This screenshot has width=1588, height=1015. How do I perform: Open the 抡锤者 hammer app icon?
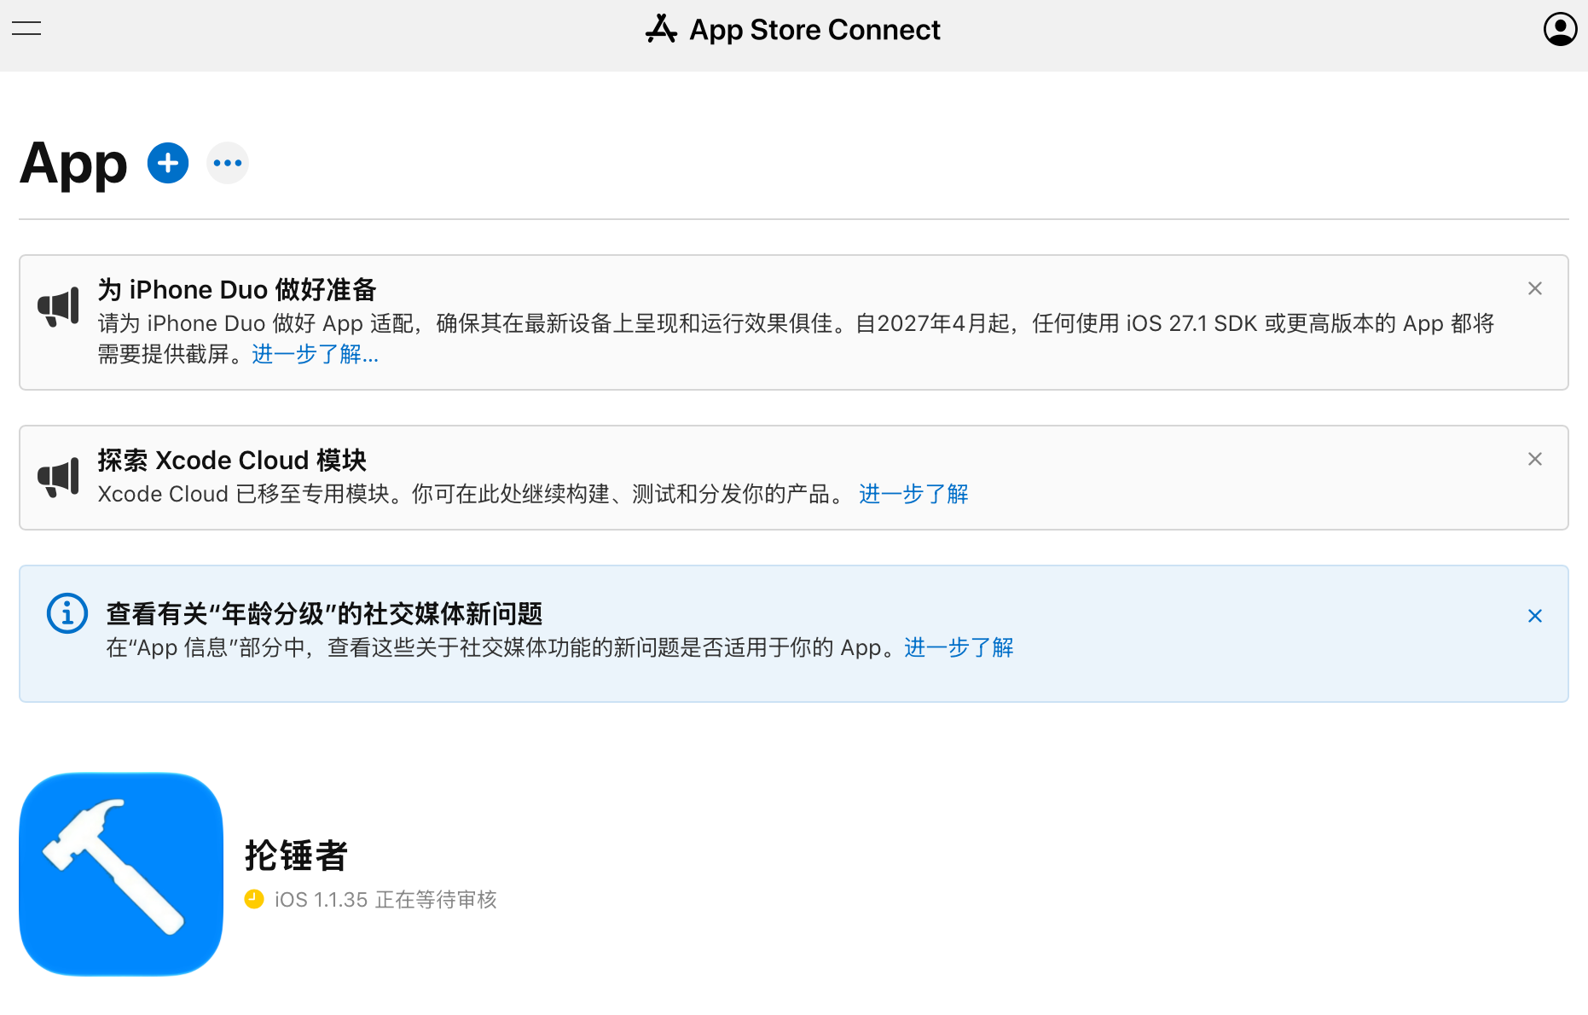pyautogui.click(x=121, y=874)
